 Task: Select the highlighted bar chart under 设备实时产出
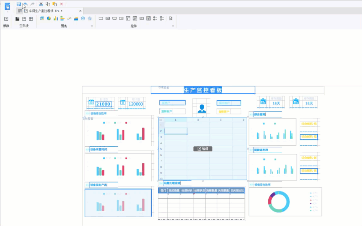118,203
